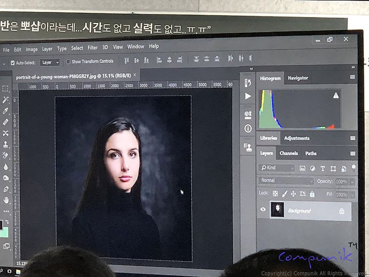This screenshot has width=369, height=277.
Task: Select the Content-Aware Move crossed arrows tool
Action: click(6, 133)
